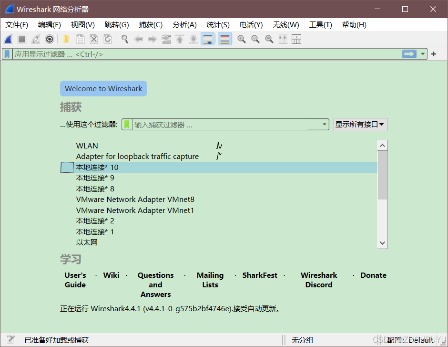Reset text size to normal icon
This screenshot has height=347, width=448.
tap(269, 39)
